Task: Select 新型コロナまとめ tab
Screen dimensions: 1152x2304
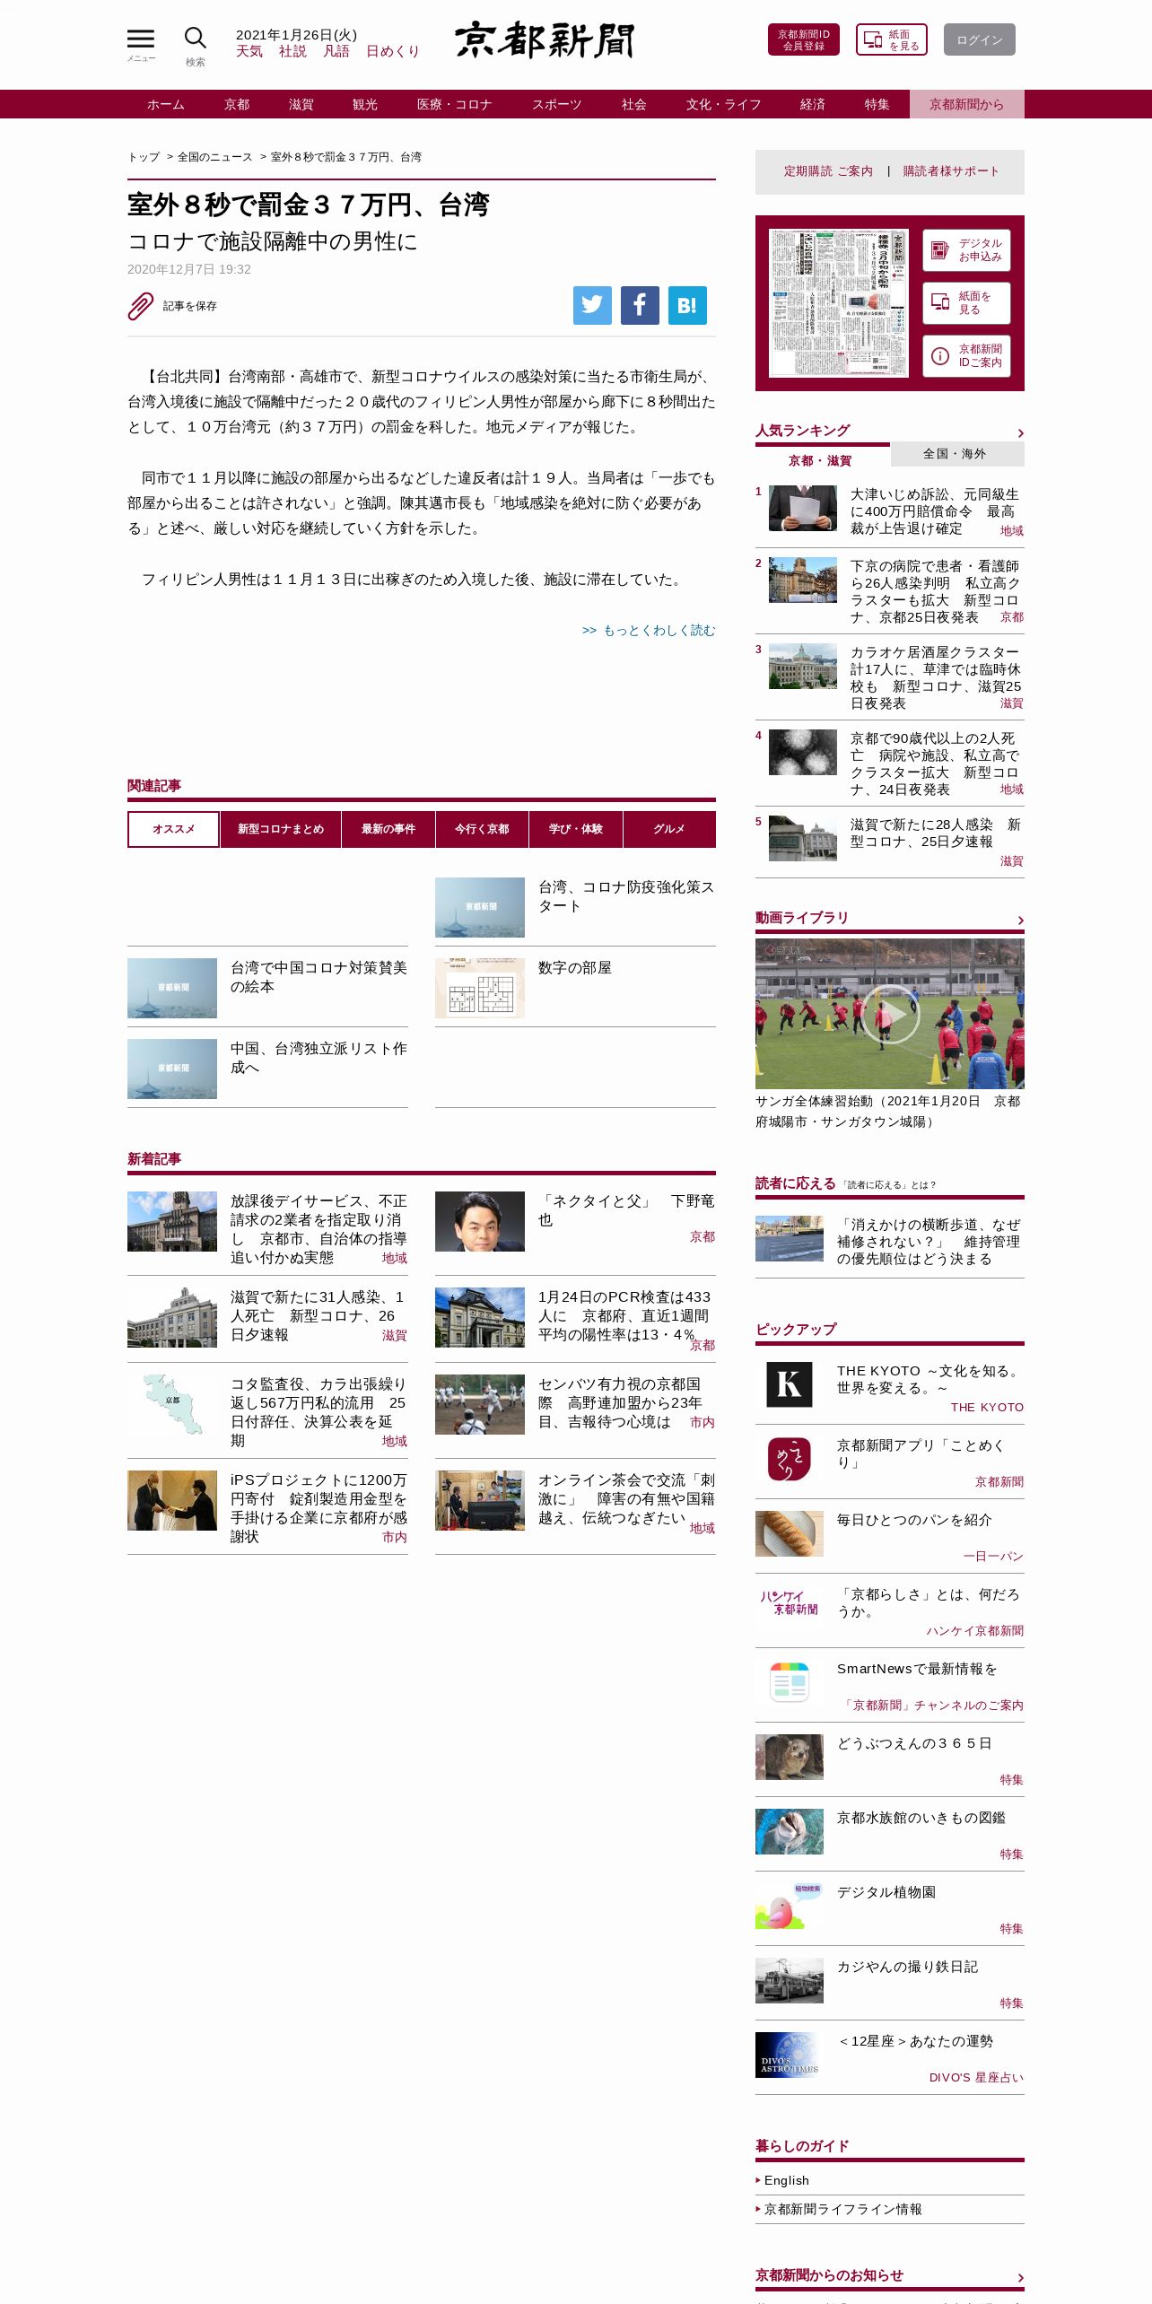Action: tap(281, 829)
